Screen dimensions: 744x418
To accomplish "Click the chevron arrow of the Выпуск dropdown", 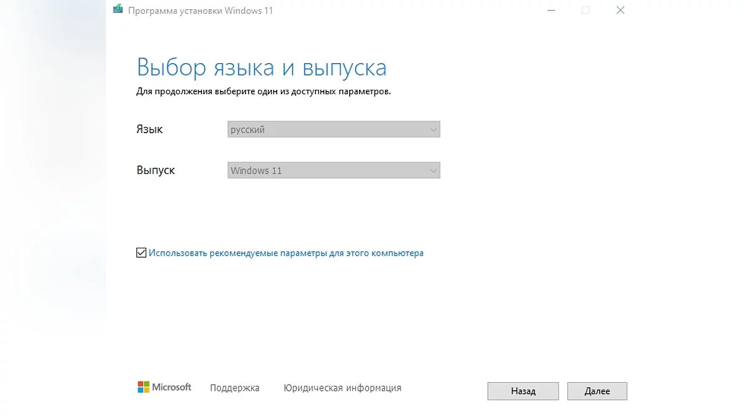I will (433, 170).
